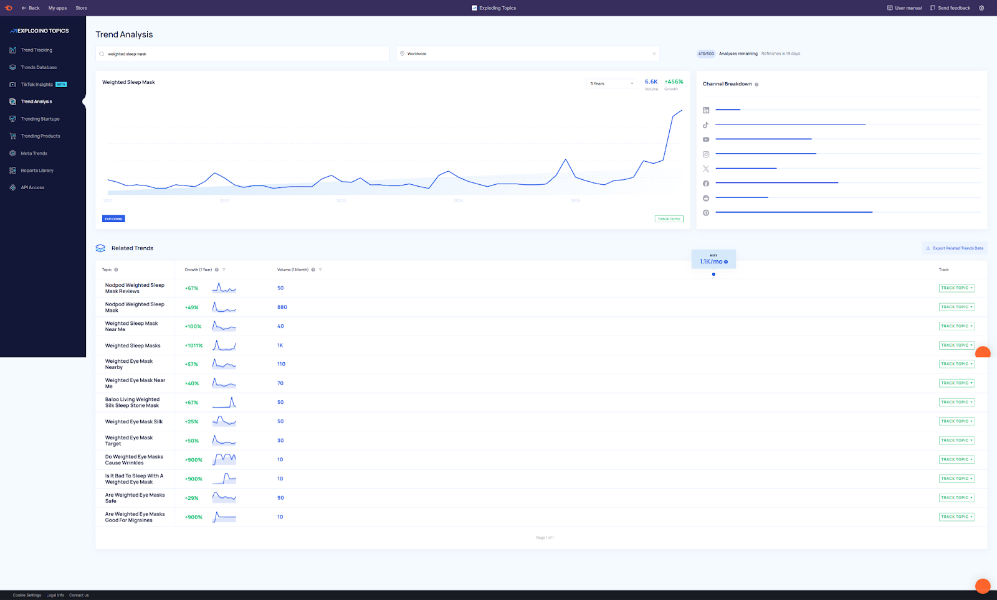Click Export Related Trends Data button

pyautogui.click(x=955, y=248)
